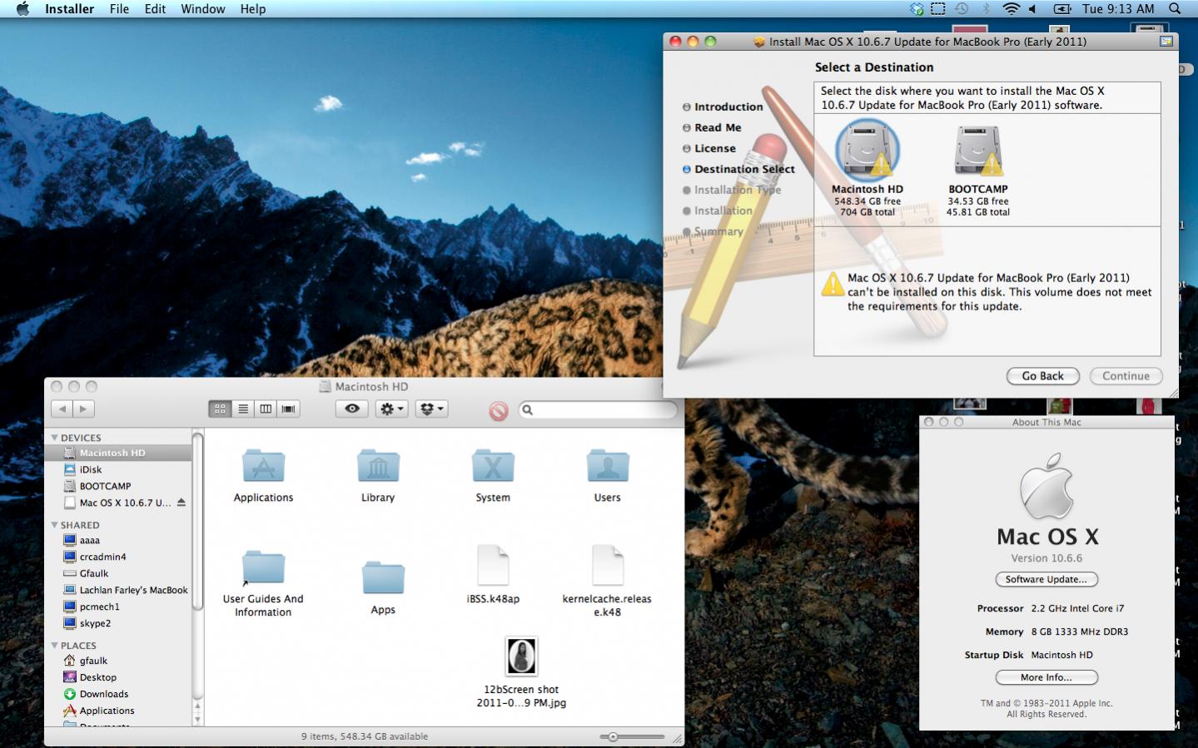This screenshot has height=748, width=1198.
Task: Click the Finder Forward arrow button
Action: [83, 409]
